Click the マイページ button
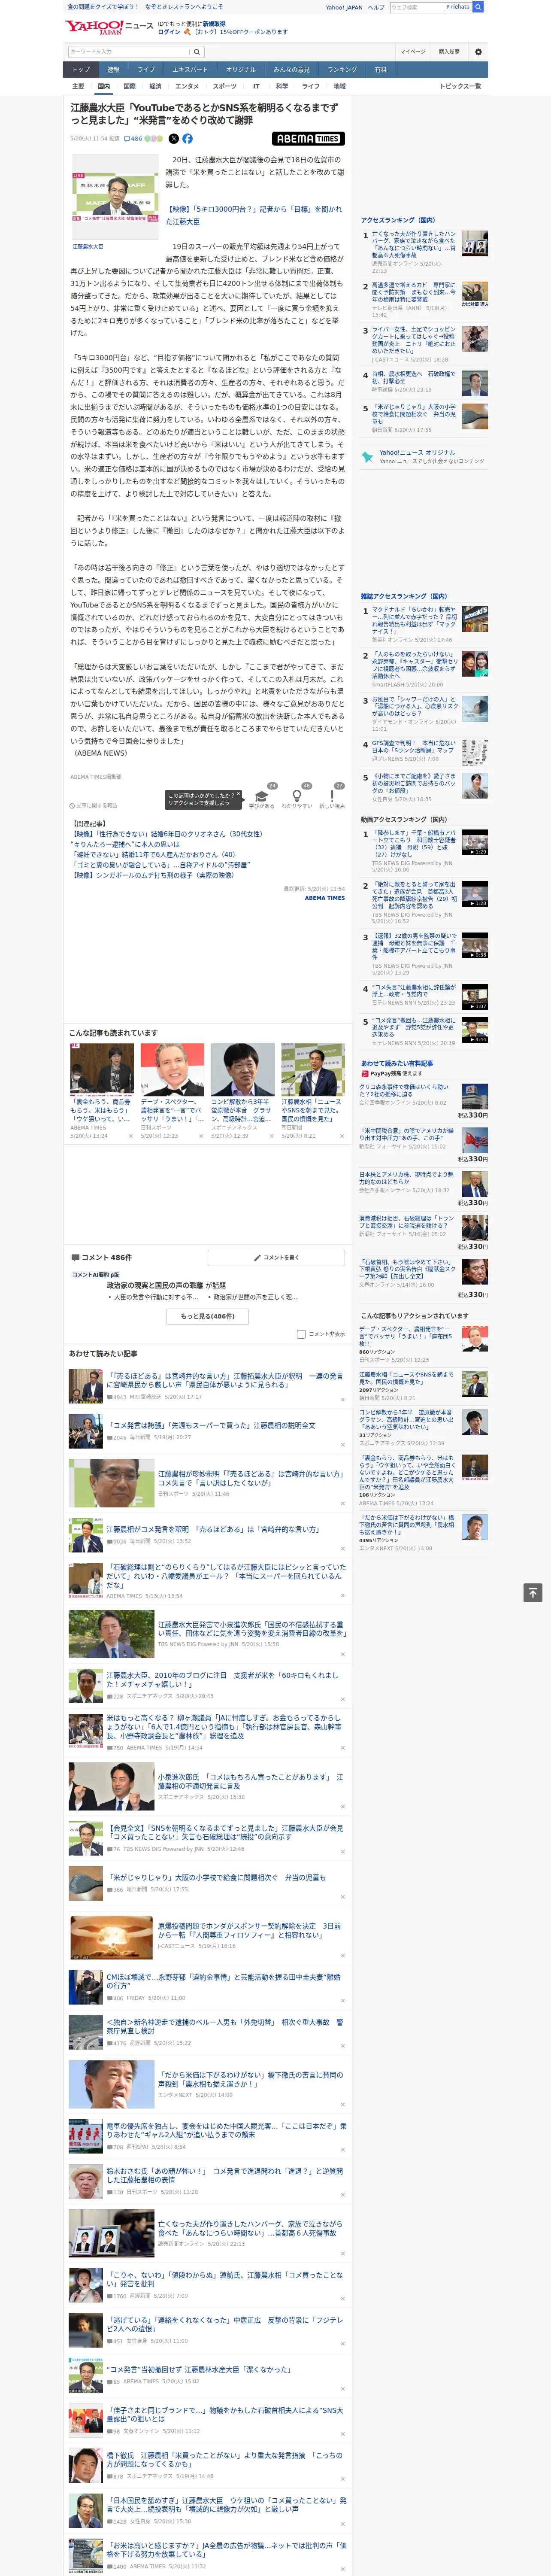Screen dimensions: 551x2576 click(x=412, y=51)
